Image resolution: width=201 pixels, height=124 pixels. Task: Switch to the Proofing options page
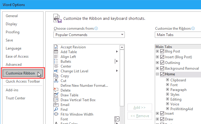(13, 32)
